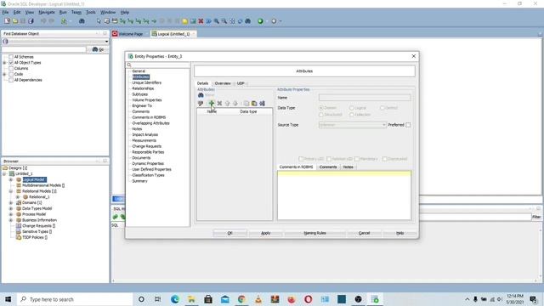Click the move attribute down arrow icon

235,103
